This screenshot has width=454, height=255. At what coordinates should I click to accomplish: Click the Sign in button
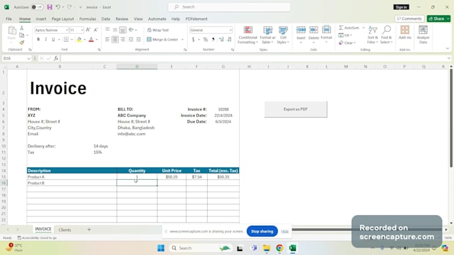point(401,7)
